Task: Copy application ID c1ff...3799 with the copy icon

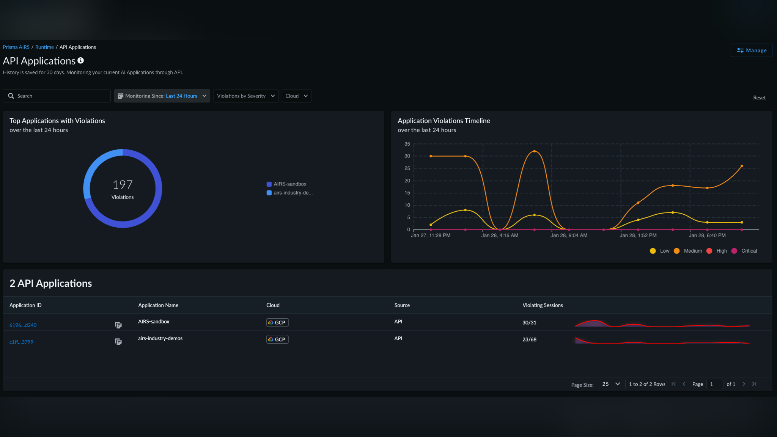Action: (x=118, y=342)
